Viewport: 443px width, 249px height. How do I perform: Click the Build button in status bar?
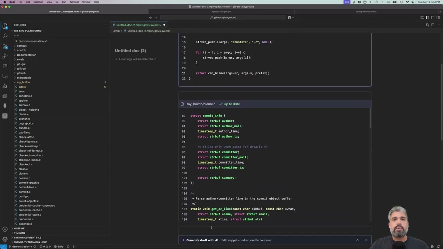tap(58, 247)
